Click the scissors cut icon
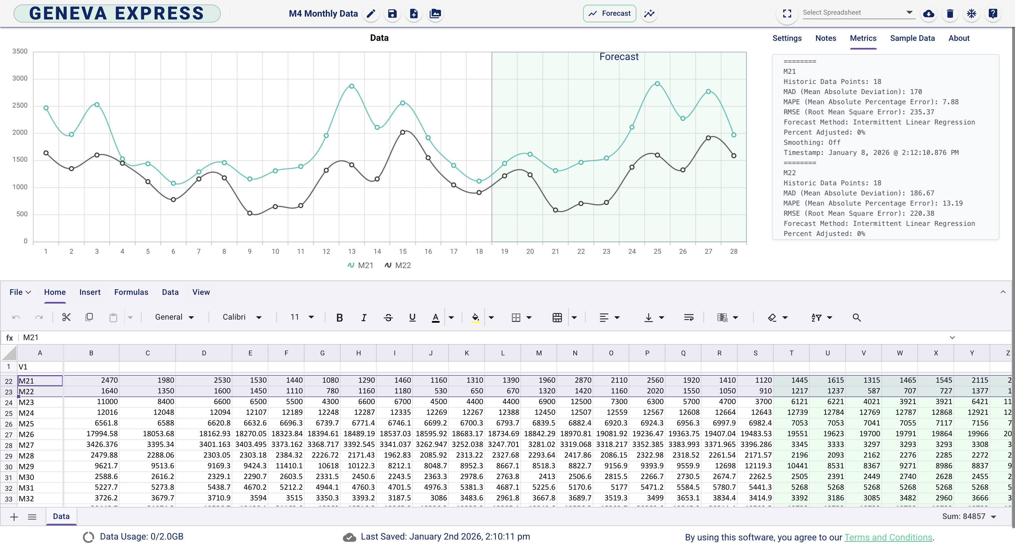The height and width of the screenshot is (557, 1015). tap(66, 317)
